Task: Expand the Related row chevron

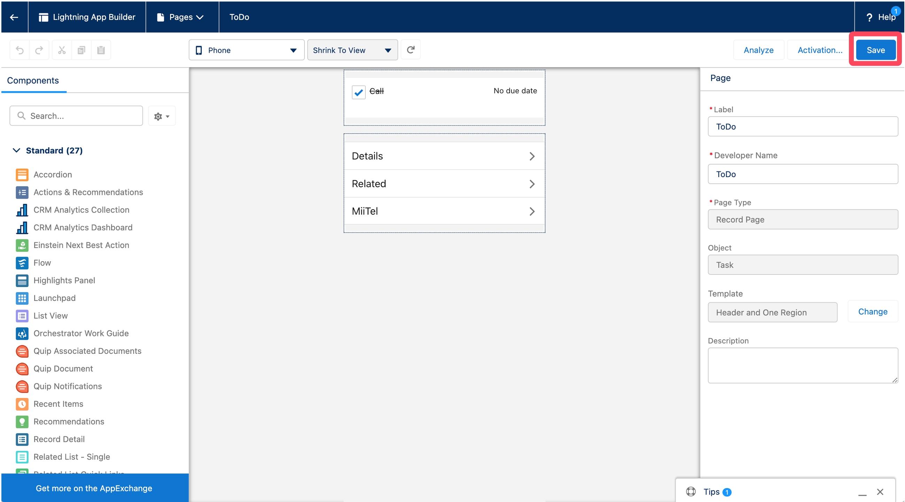Action: (x=532, y=184)
